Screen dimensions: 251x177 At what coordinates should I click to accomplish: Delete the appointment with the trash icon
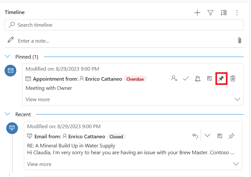pos(233,78)
